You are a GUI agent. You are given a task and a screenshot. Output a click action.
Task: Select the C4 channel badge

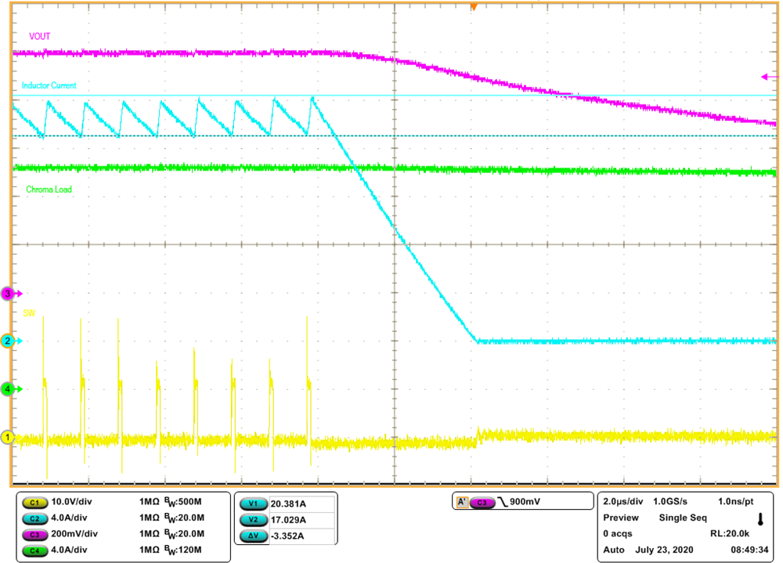coord(34,551)
